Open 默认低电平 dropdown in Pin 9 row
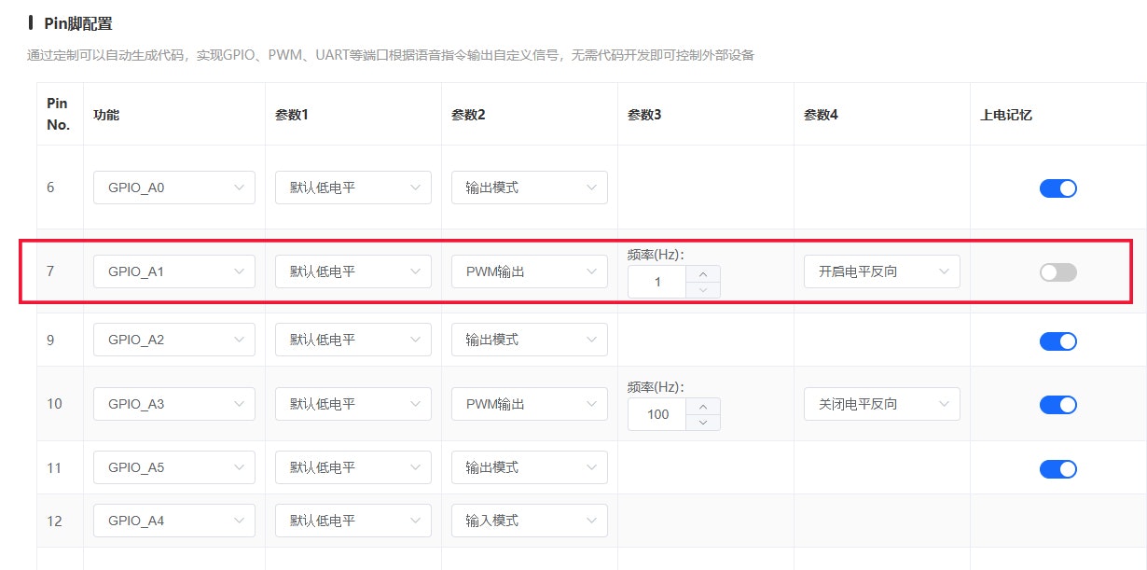This screenshot has width=1147, height=570. point(353,340)
